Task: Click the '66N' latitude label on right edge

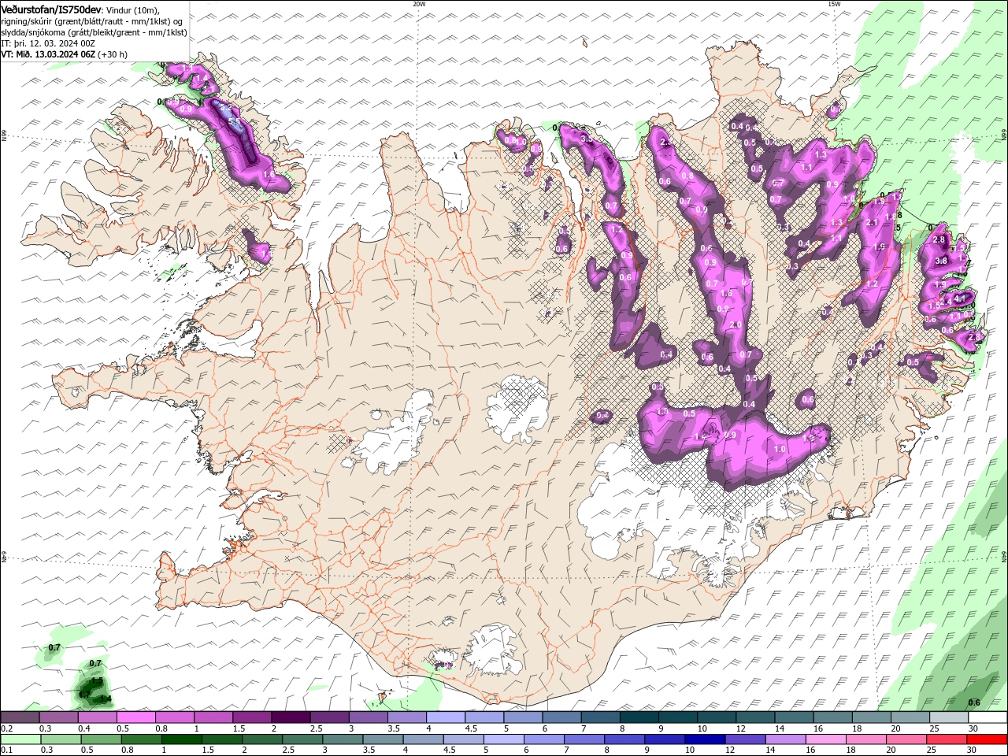Action: (1004, 135)
